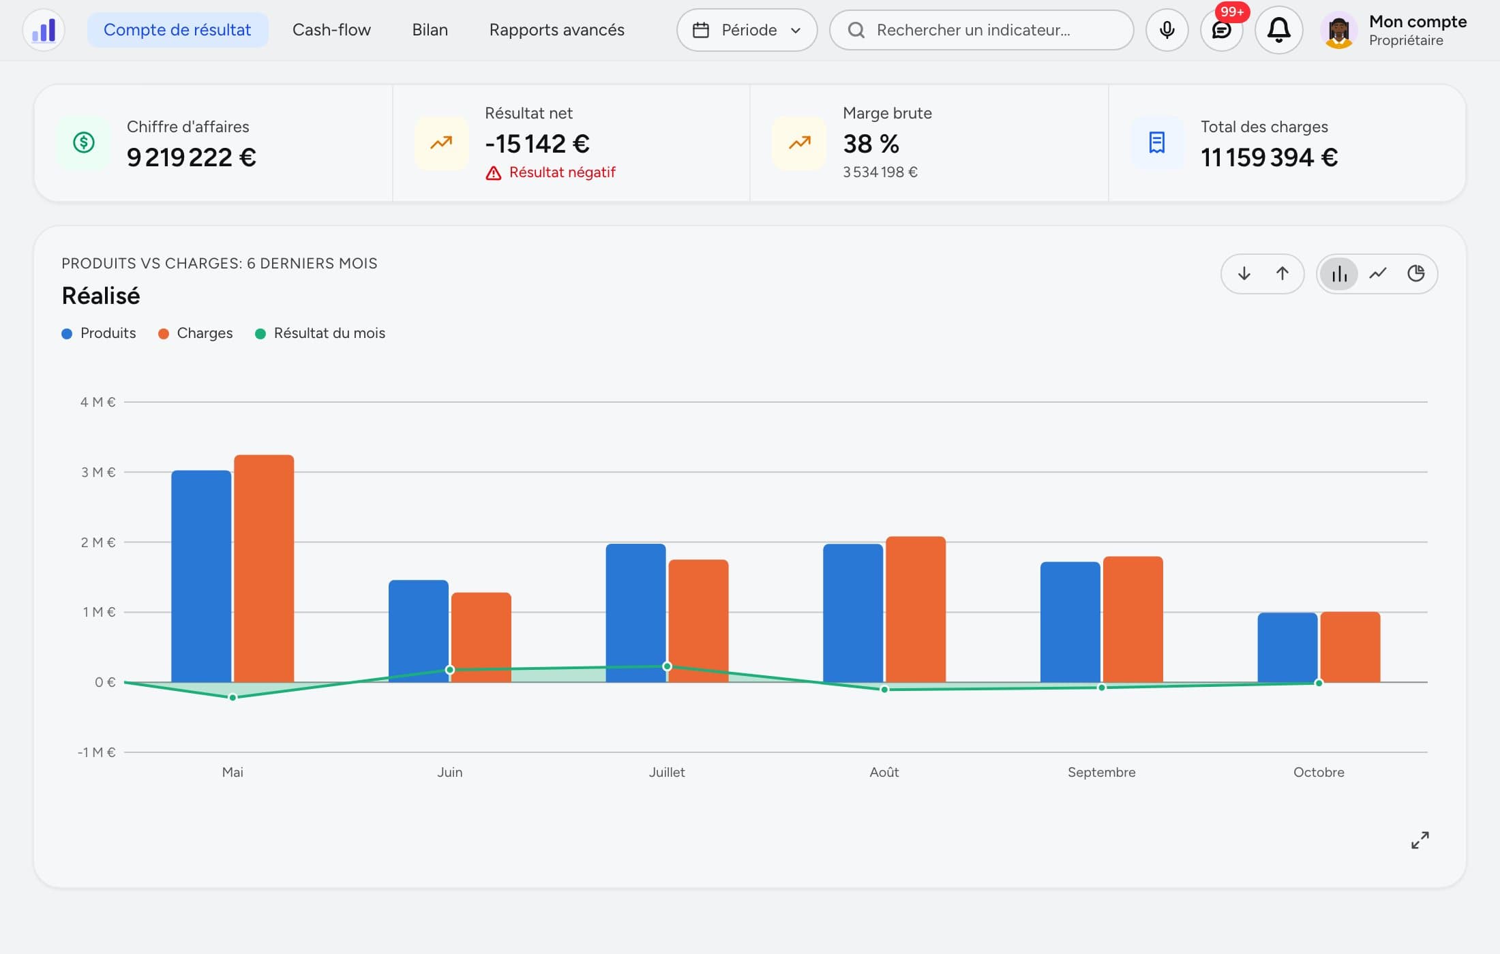1500x954 pixels.
Task: Click the trend icon beside Résultat net
Action: tap(441, 142)
